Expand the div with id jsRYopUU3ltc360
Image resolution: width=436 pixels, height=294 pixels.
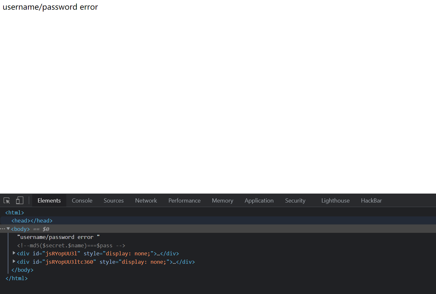14,261
